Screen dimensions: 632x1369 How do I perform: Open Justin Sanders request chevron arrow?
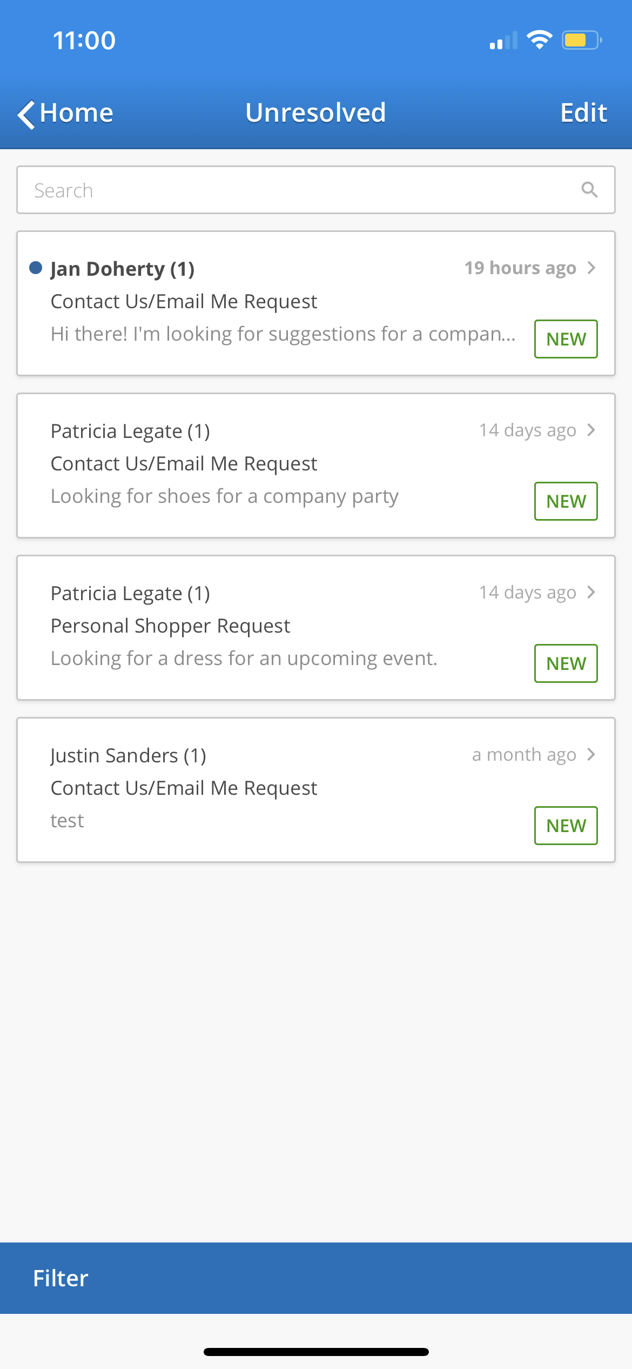point(591,754)
